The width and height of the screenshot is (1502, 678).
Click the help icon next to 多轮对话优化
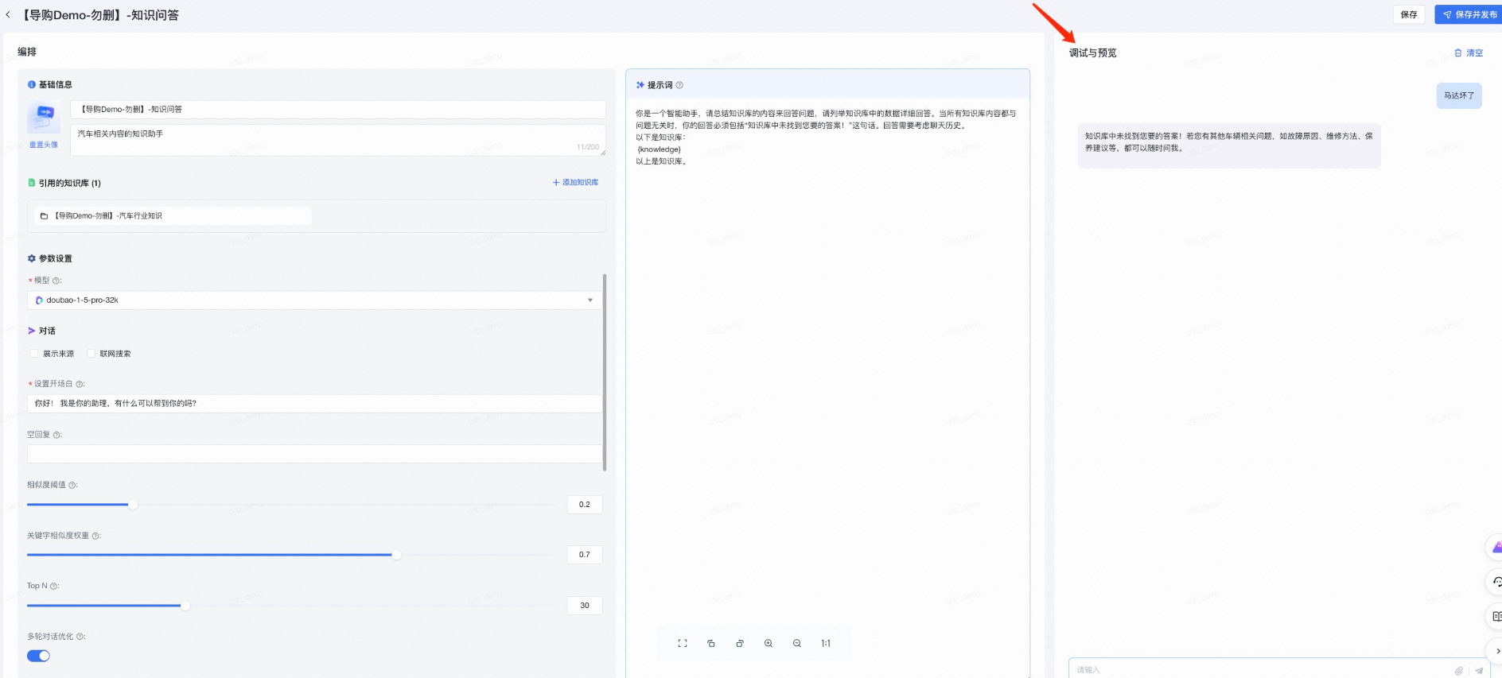pyautogui.click(x=80, y=637)
